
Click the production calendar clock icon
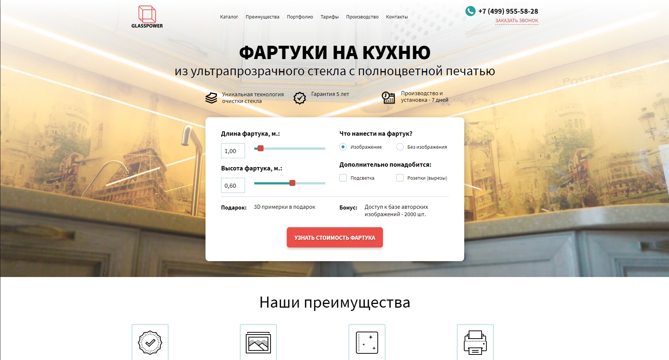point(388,97)
